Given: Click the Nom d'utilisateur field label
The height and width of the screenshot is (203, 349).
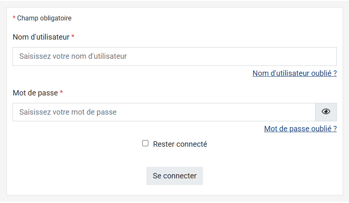Looking at the screenshot, I should [41, 37].
